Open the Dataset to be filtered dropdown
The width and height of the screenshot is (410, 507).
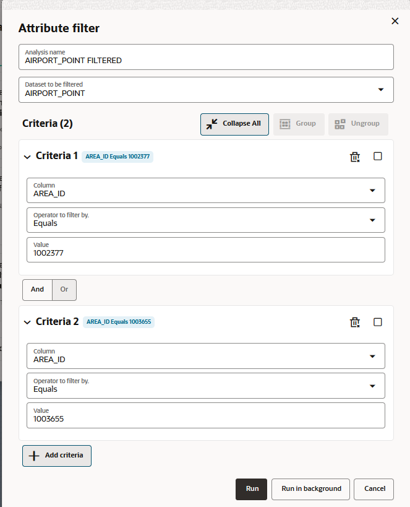coord(380,90)
